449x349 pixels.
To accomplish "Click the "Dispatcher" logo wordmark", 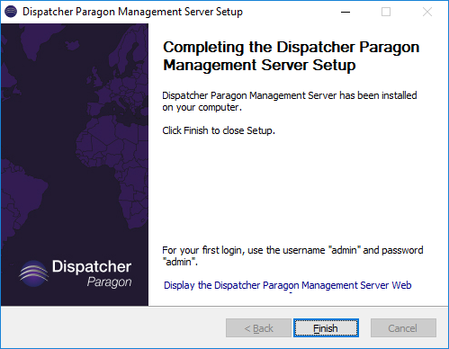I will (92, 266).
